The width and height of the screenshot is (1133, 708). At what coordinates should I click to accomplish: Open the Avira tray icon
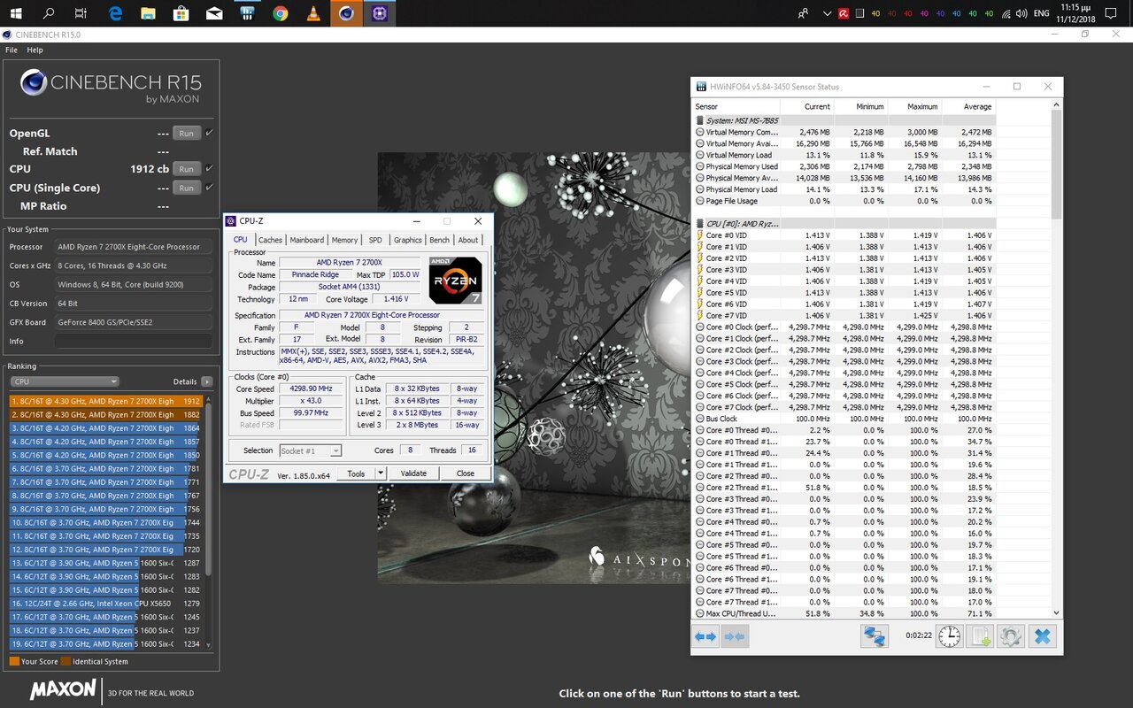(844, 13)
